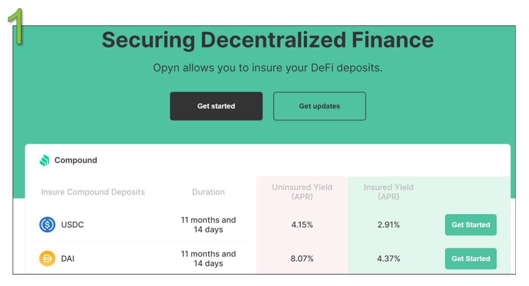The image size is (529, 286).
Task: Select the Compound protocol title
Action: (76, 160)
